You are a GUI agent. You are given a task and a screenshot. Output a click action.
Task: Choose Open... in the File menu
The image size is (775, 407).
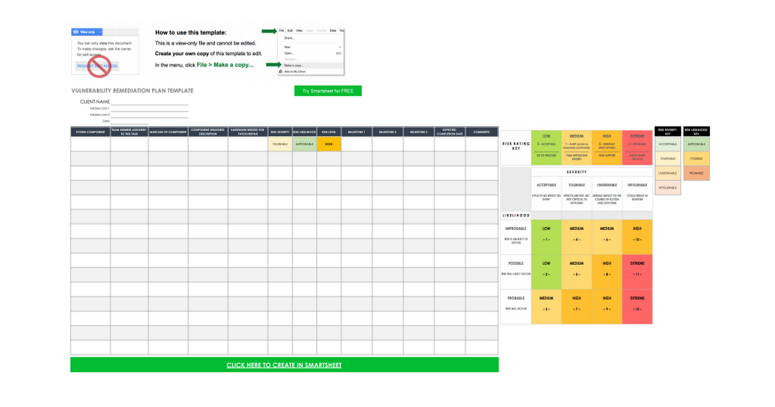(x=311, y=53)
